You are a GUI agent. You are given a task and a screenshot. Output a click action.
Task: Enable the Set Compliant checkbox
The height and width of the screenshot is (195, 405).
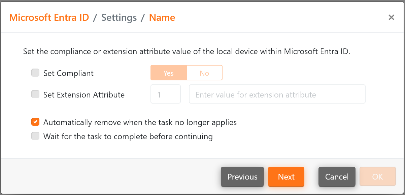[35, 73]
